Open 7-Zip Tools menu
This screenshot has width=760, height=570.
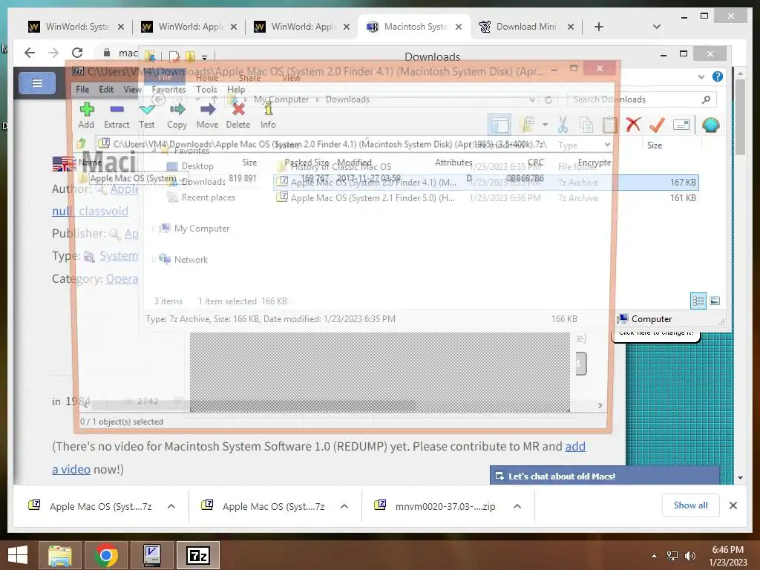tap(206, 89)
